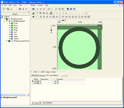
Task: Select the Right port tree item
Action: coord(16,37)
